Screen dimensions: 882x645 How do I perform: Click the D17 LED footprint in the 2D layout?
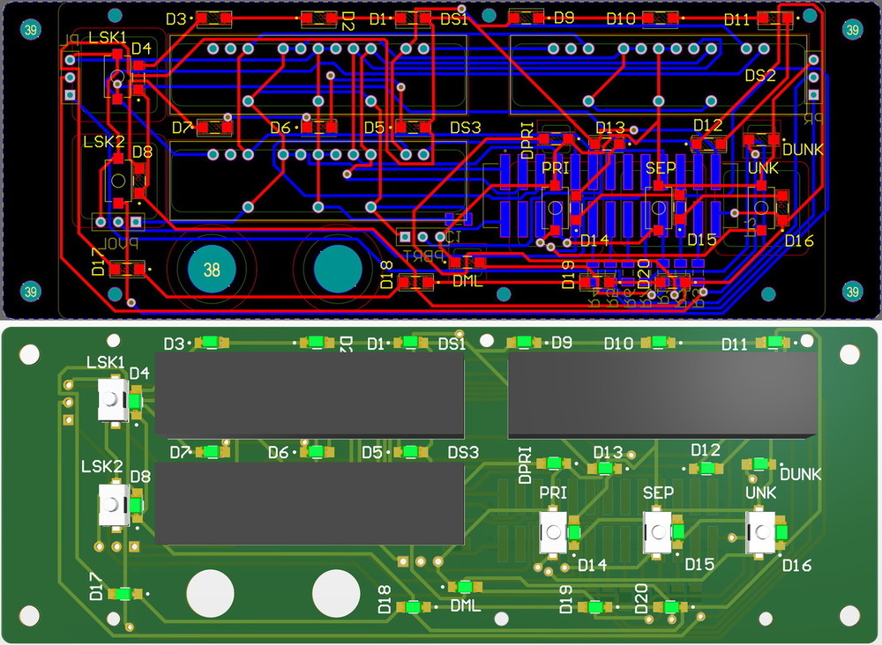pyautogui.click(x=126, y=270)
